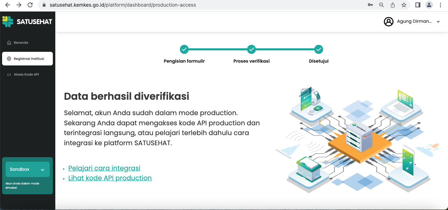Click the user profile avatar icon
448x210 pixels.
pos(388,22)
